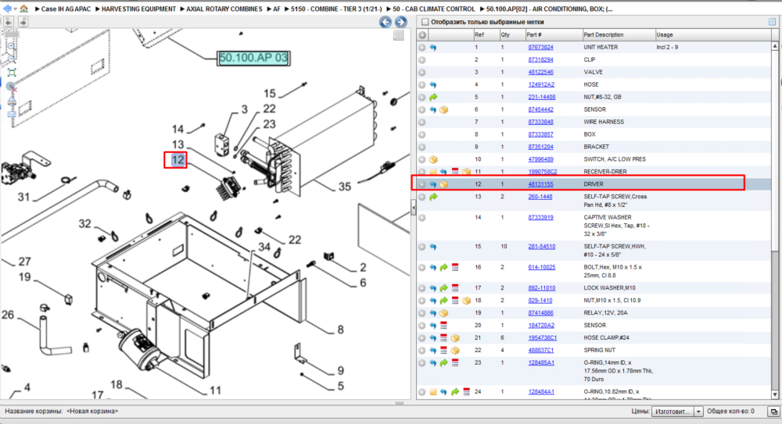Click the package icon on SENSOR row 6
782x424 pixels.
(444, 109)
